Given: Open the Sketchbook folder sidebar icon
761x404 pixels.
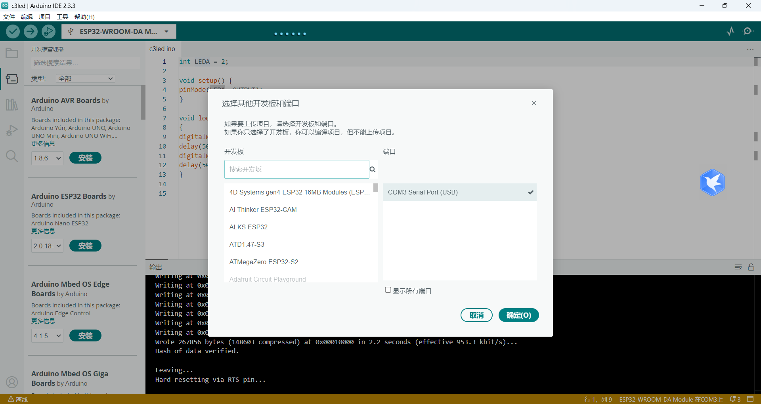Looking at the screenshot, I should [x=12, y=53].
